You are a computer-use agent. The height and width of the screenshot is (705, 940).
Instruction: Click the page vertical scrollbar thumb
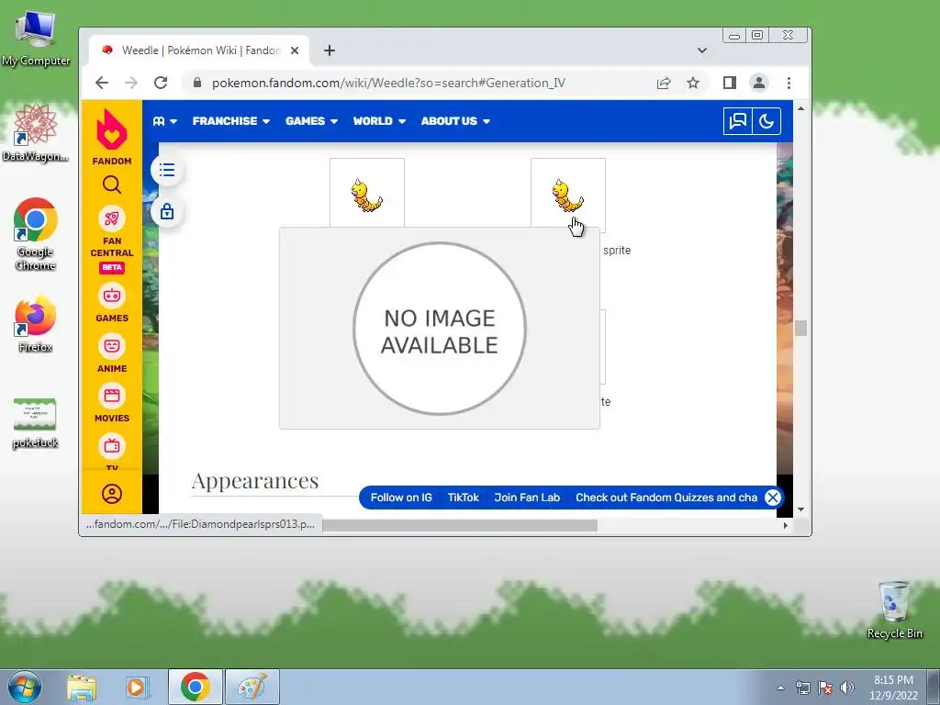tap(800, 329)
